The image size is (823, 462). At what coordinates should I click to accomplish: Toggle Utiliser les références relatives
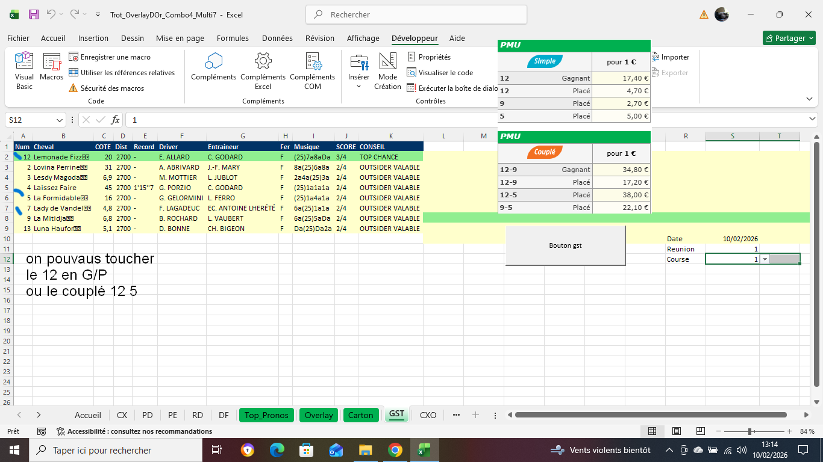121,73
